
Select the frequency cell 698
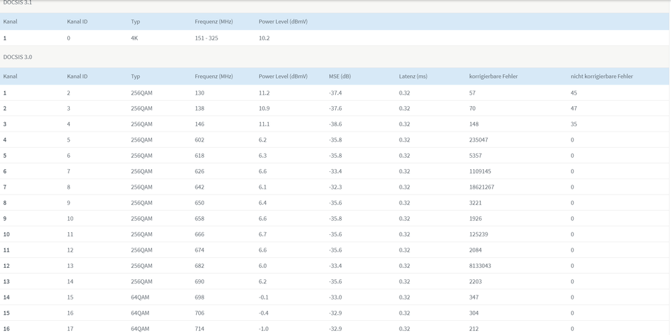tap(199, 297)
